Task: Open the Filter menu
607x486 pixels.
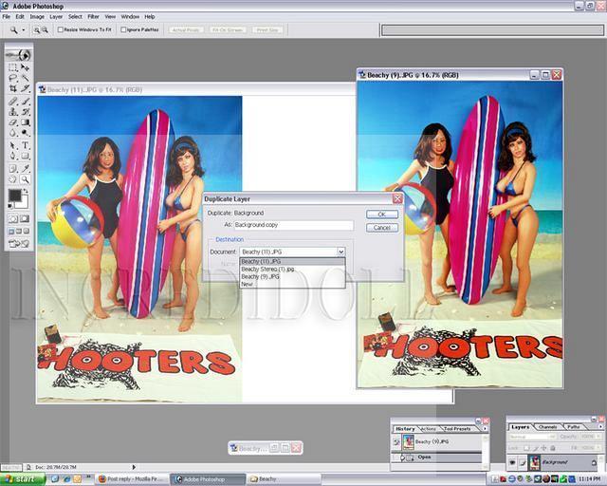Action: tap(93, 17)
